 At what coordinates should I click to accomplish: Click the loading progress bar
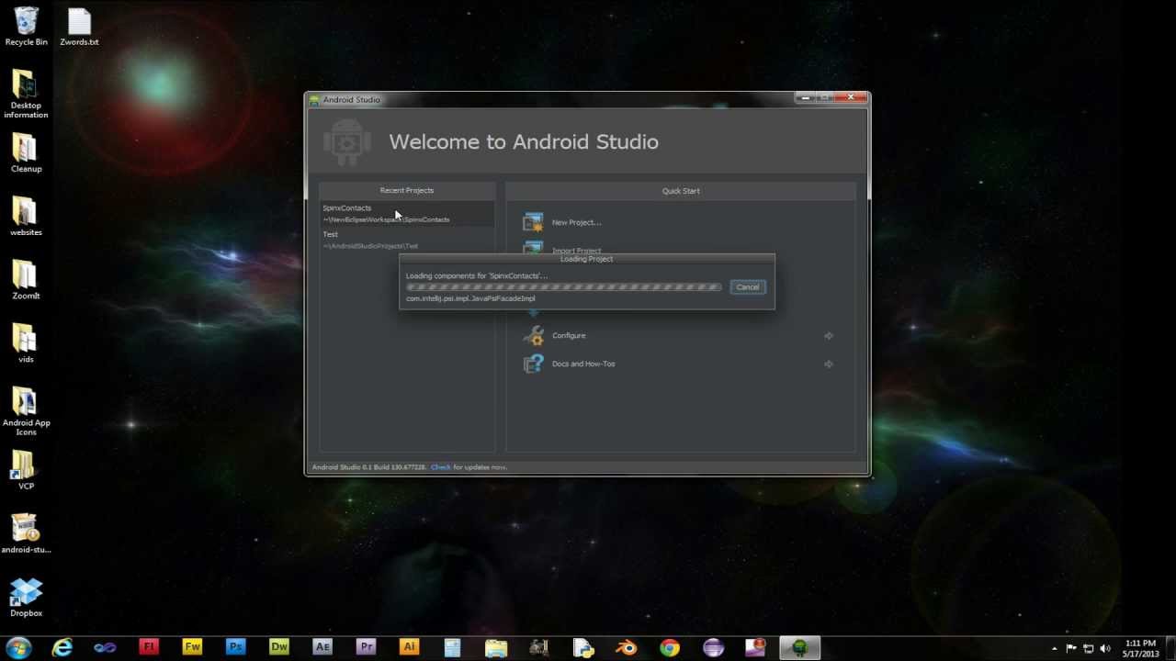(x=564, y=287)
